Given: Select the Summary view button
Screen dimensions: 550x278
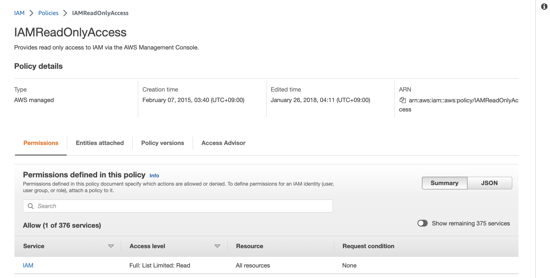Looking at the screenshot, I should [x=444, y=183].
